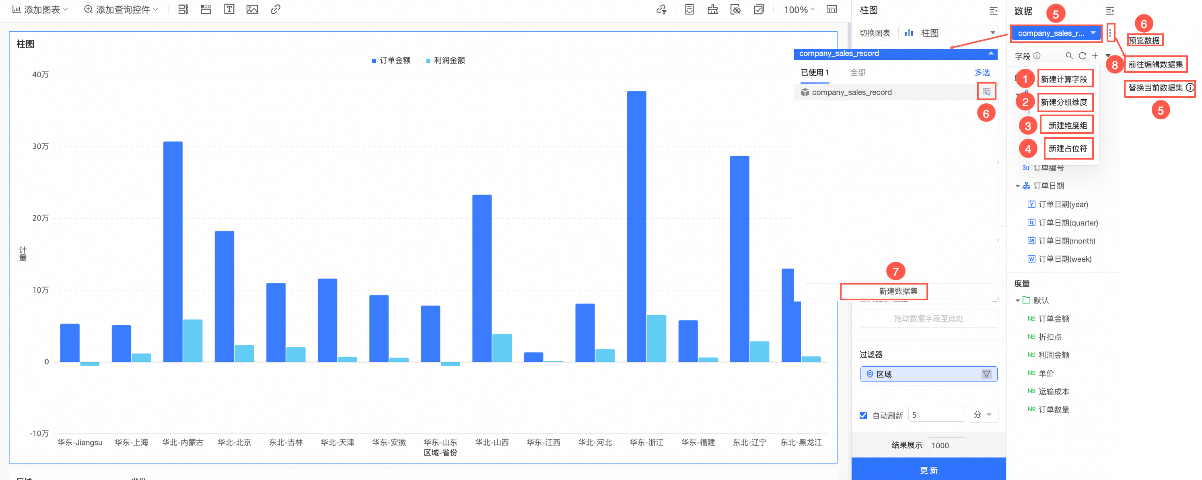The height and width of the screenshot is (480, 1202).
Task: Insert a tab container from toolbar
Action: [206, 9]
